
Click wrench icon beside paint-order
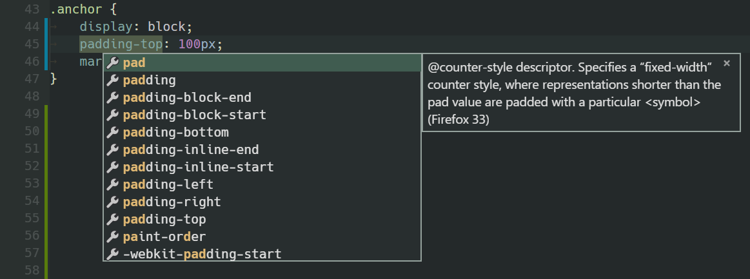(113, 236)
